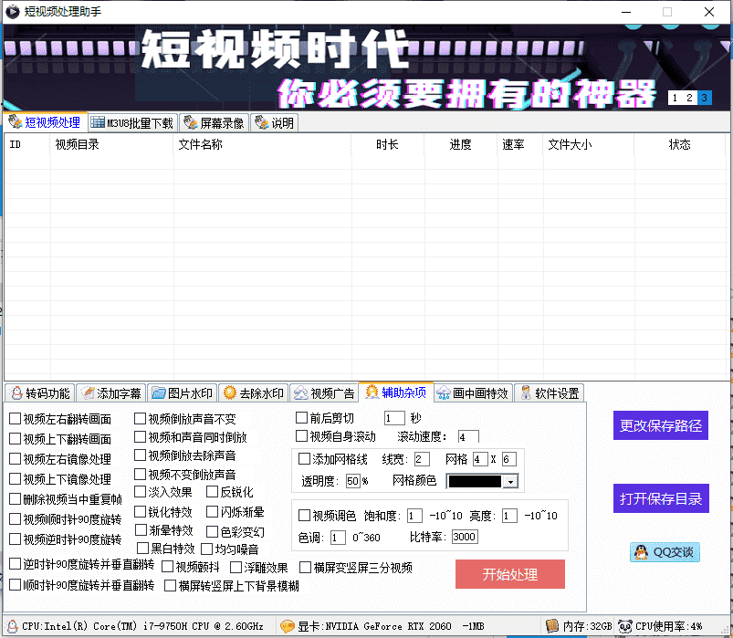Check 视频调色 option
Screen dimensions: 733x638
point(304,515)
